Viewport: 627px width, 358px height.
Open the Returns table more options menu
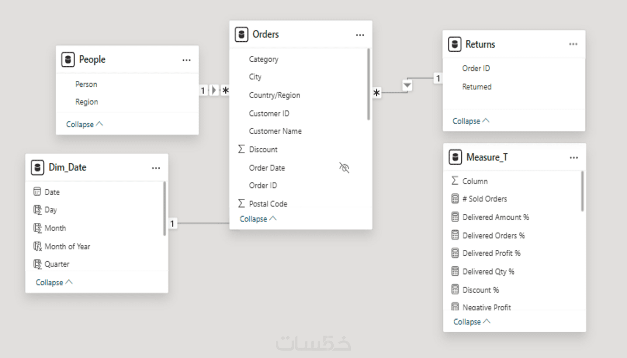pos(573,44)
